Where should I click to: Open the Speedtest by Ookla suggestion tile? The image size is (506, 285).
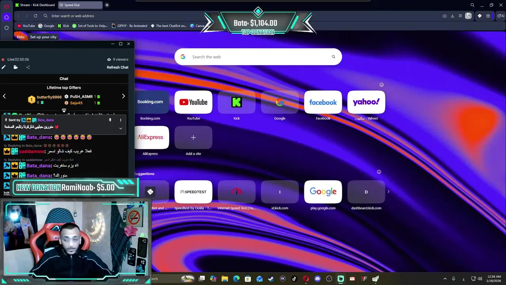pyautogui.click(x=193, y=192)
